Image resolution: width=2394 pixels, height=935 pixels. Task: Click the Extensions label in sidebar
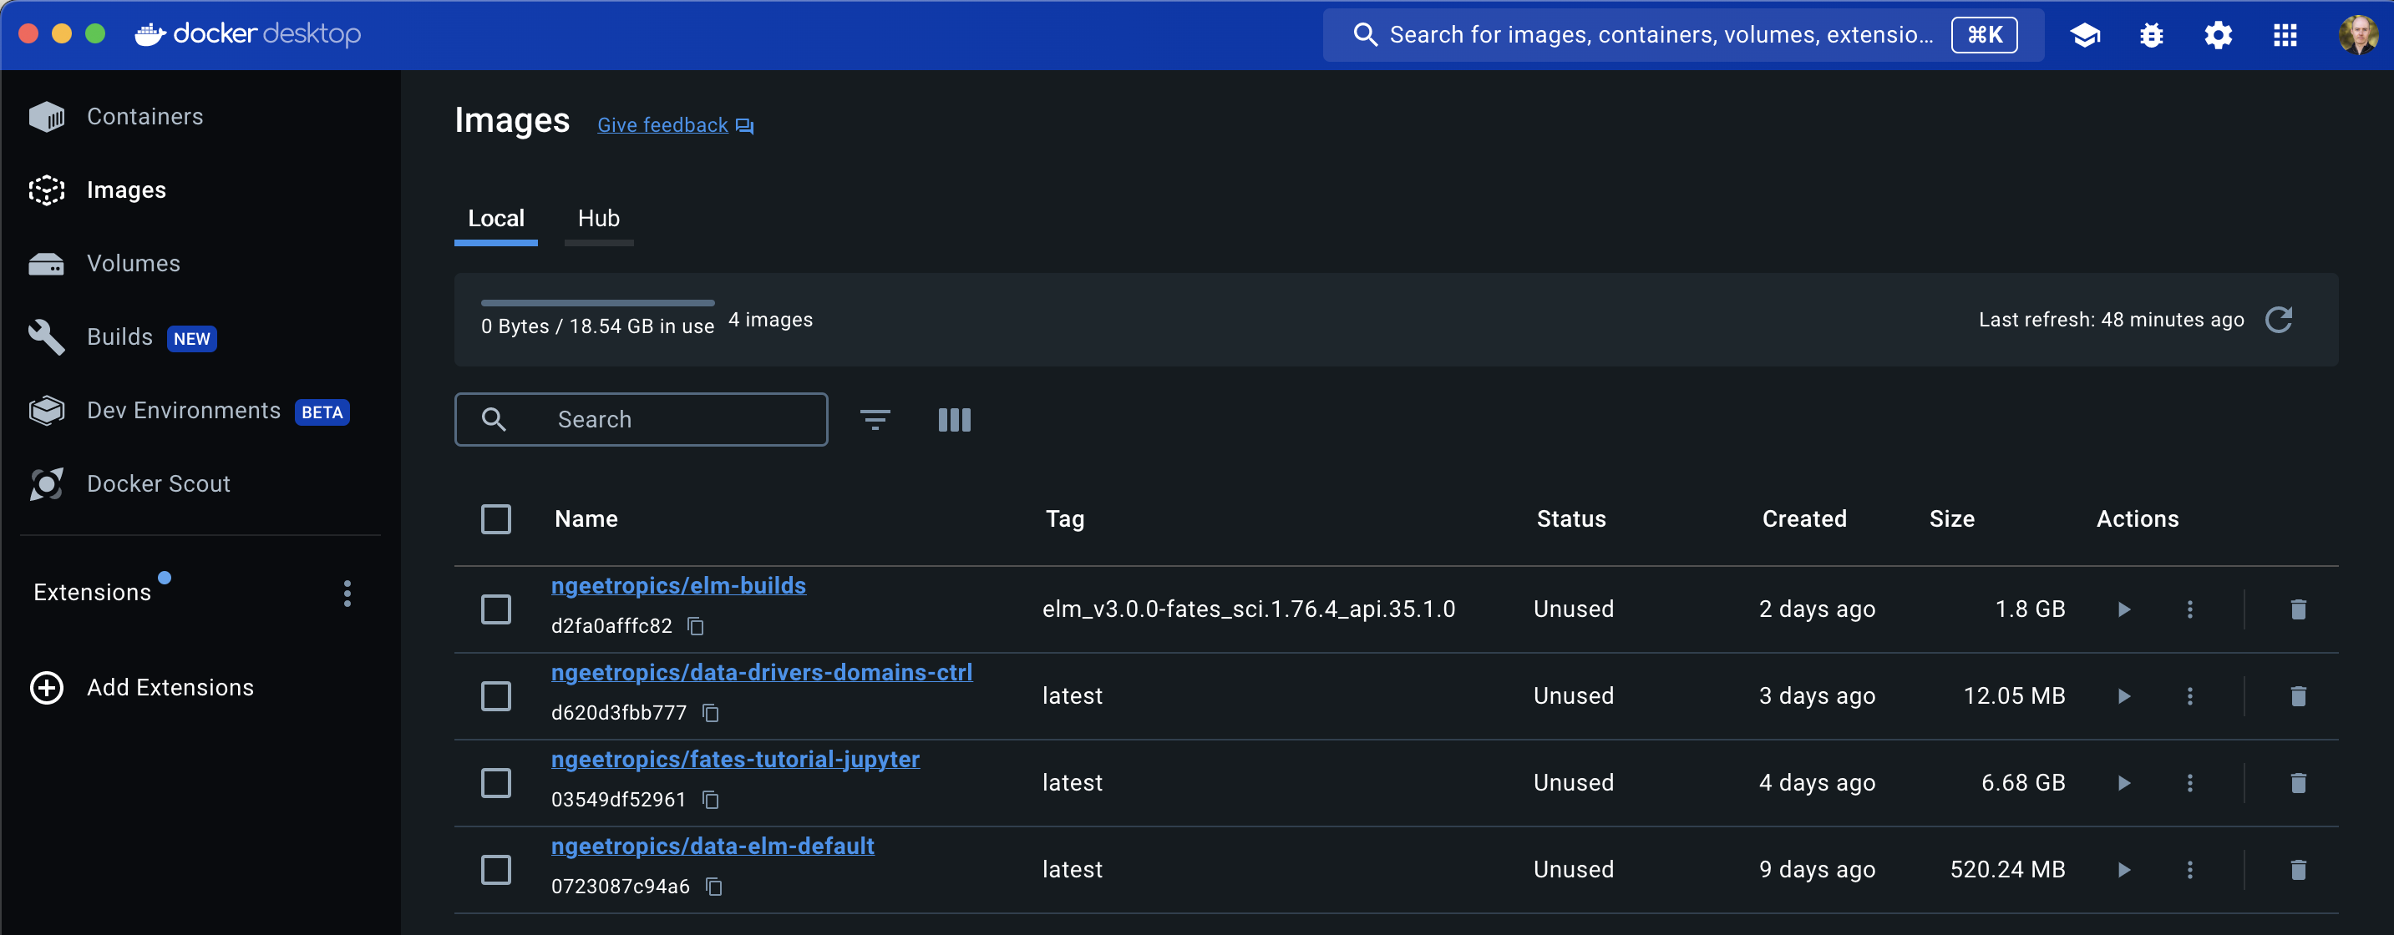(x=92, y=594)
